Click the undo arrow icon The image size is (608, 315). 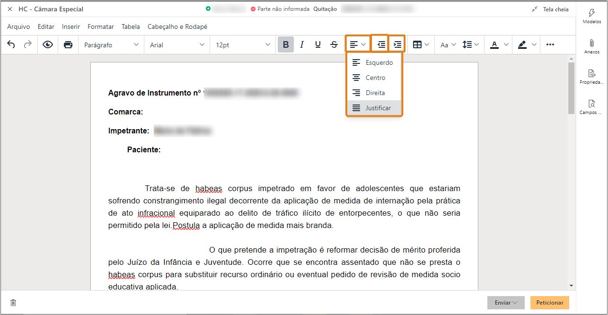[11, 44]
